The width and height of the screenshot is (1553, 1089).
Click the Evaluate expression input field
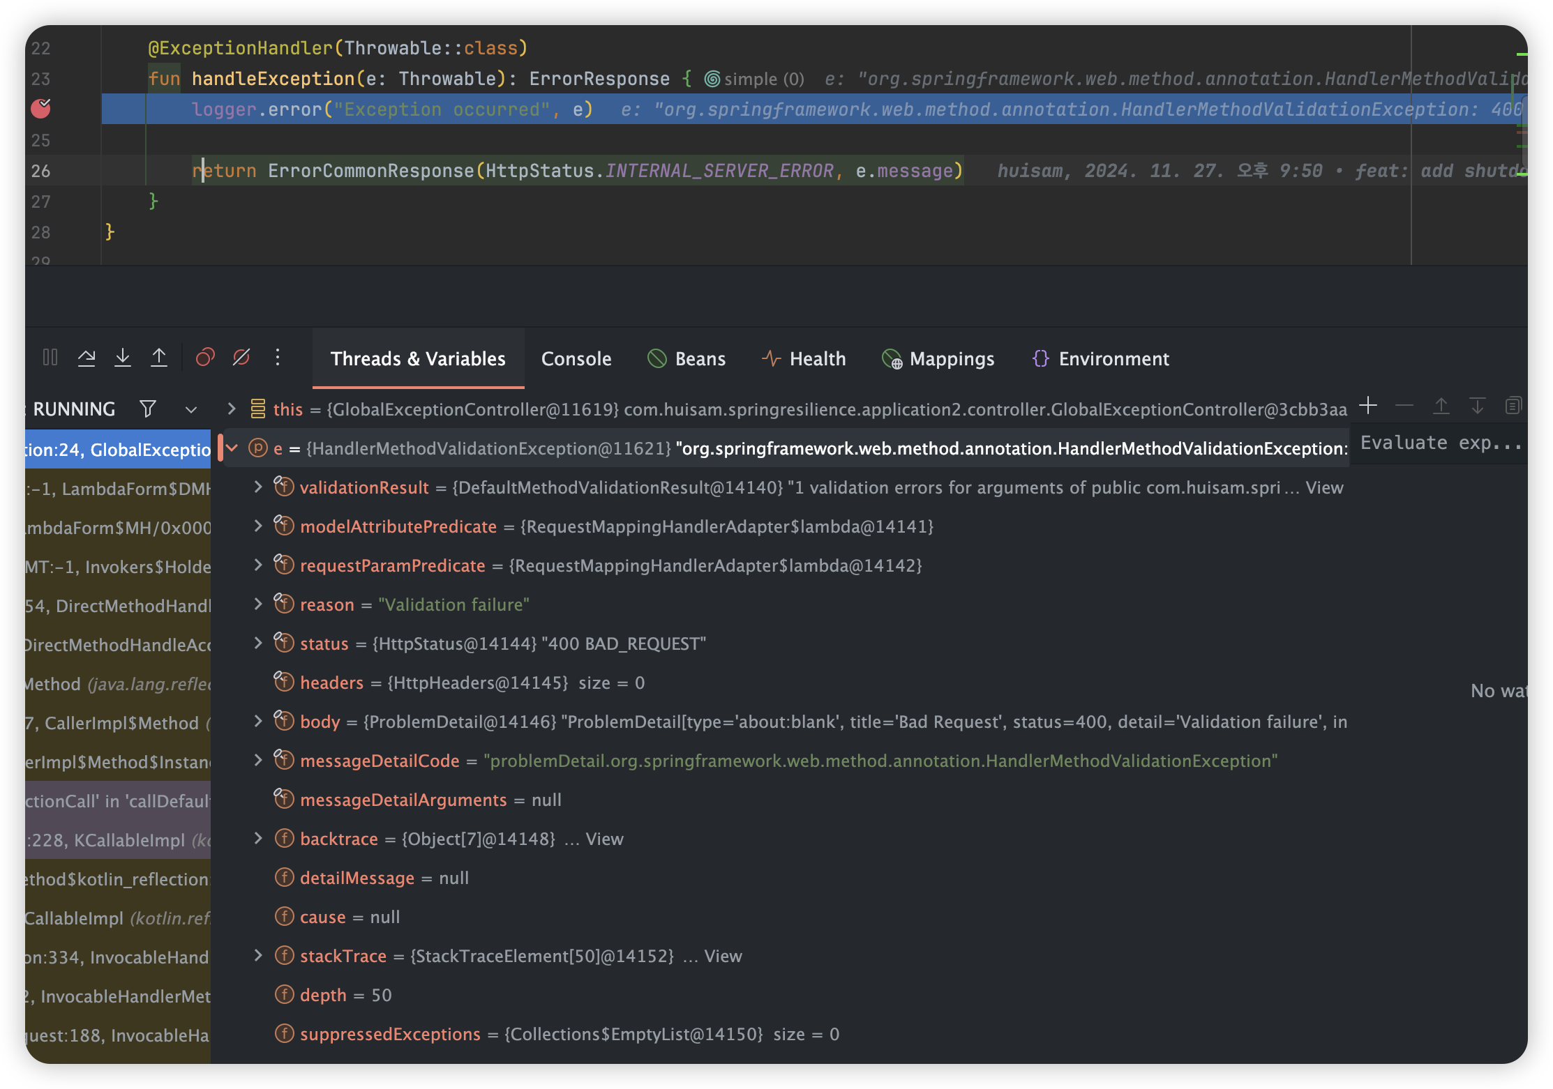pyautogui.click(x=1437, y=443)
